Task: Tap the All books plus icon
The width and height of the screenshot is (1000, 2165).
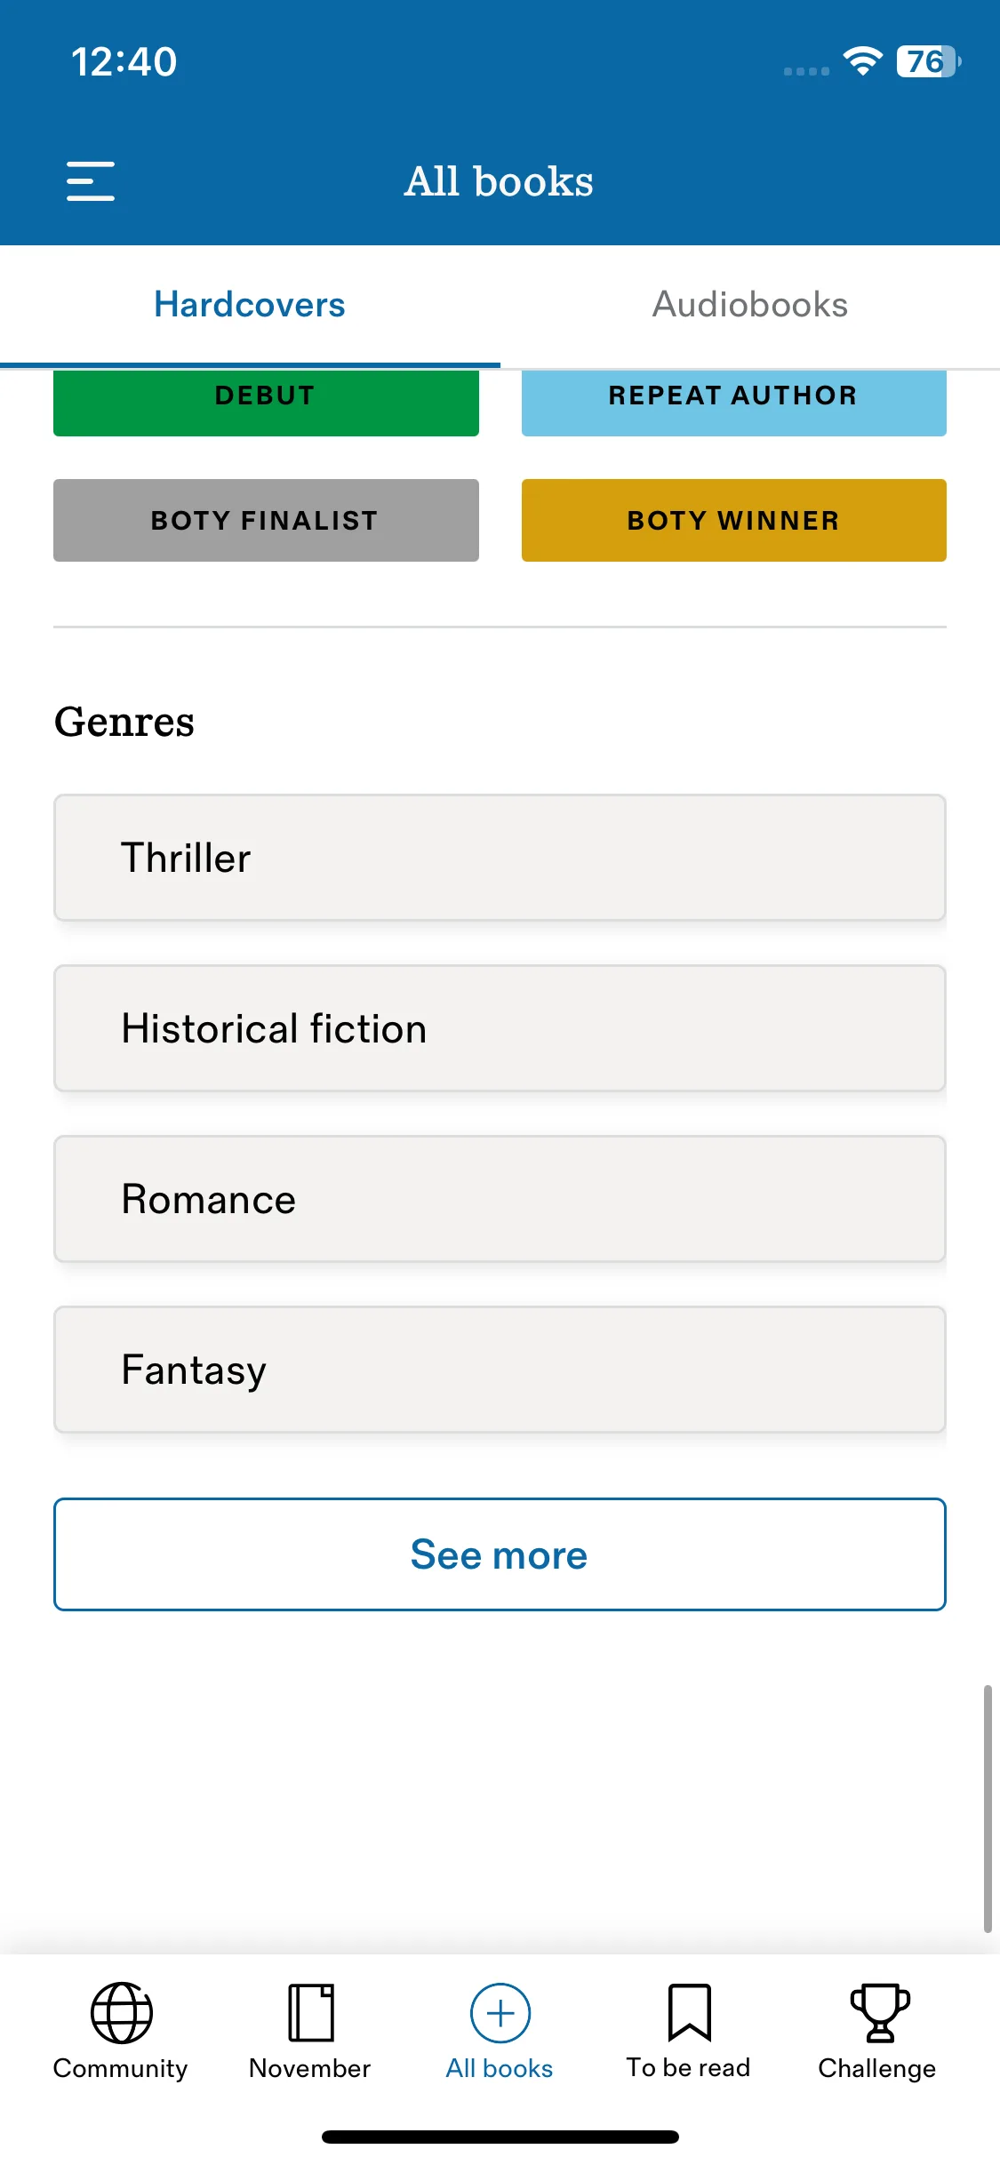Action: click(x=500, y=2013)
